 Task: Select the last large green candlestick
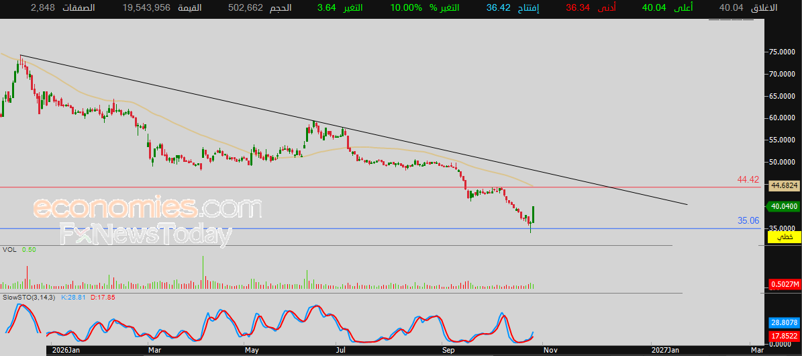pyautogui.click(x=534, y=214)
